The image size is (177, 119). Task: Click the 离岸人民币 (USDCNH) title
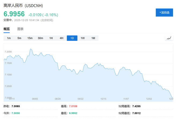tap(23, 5)
